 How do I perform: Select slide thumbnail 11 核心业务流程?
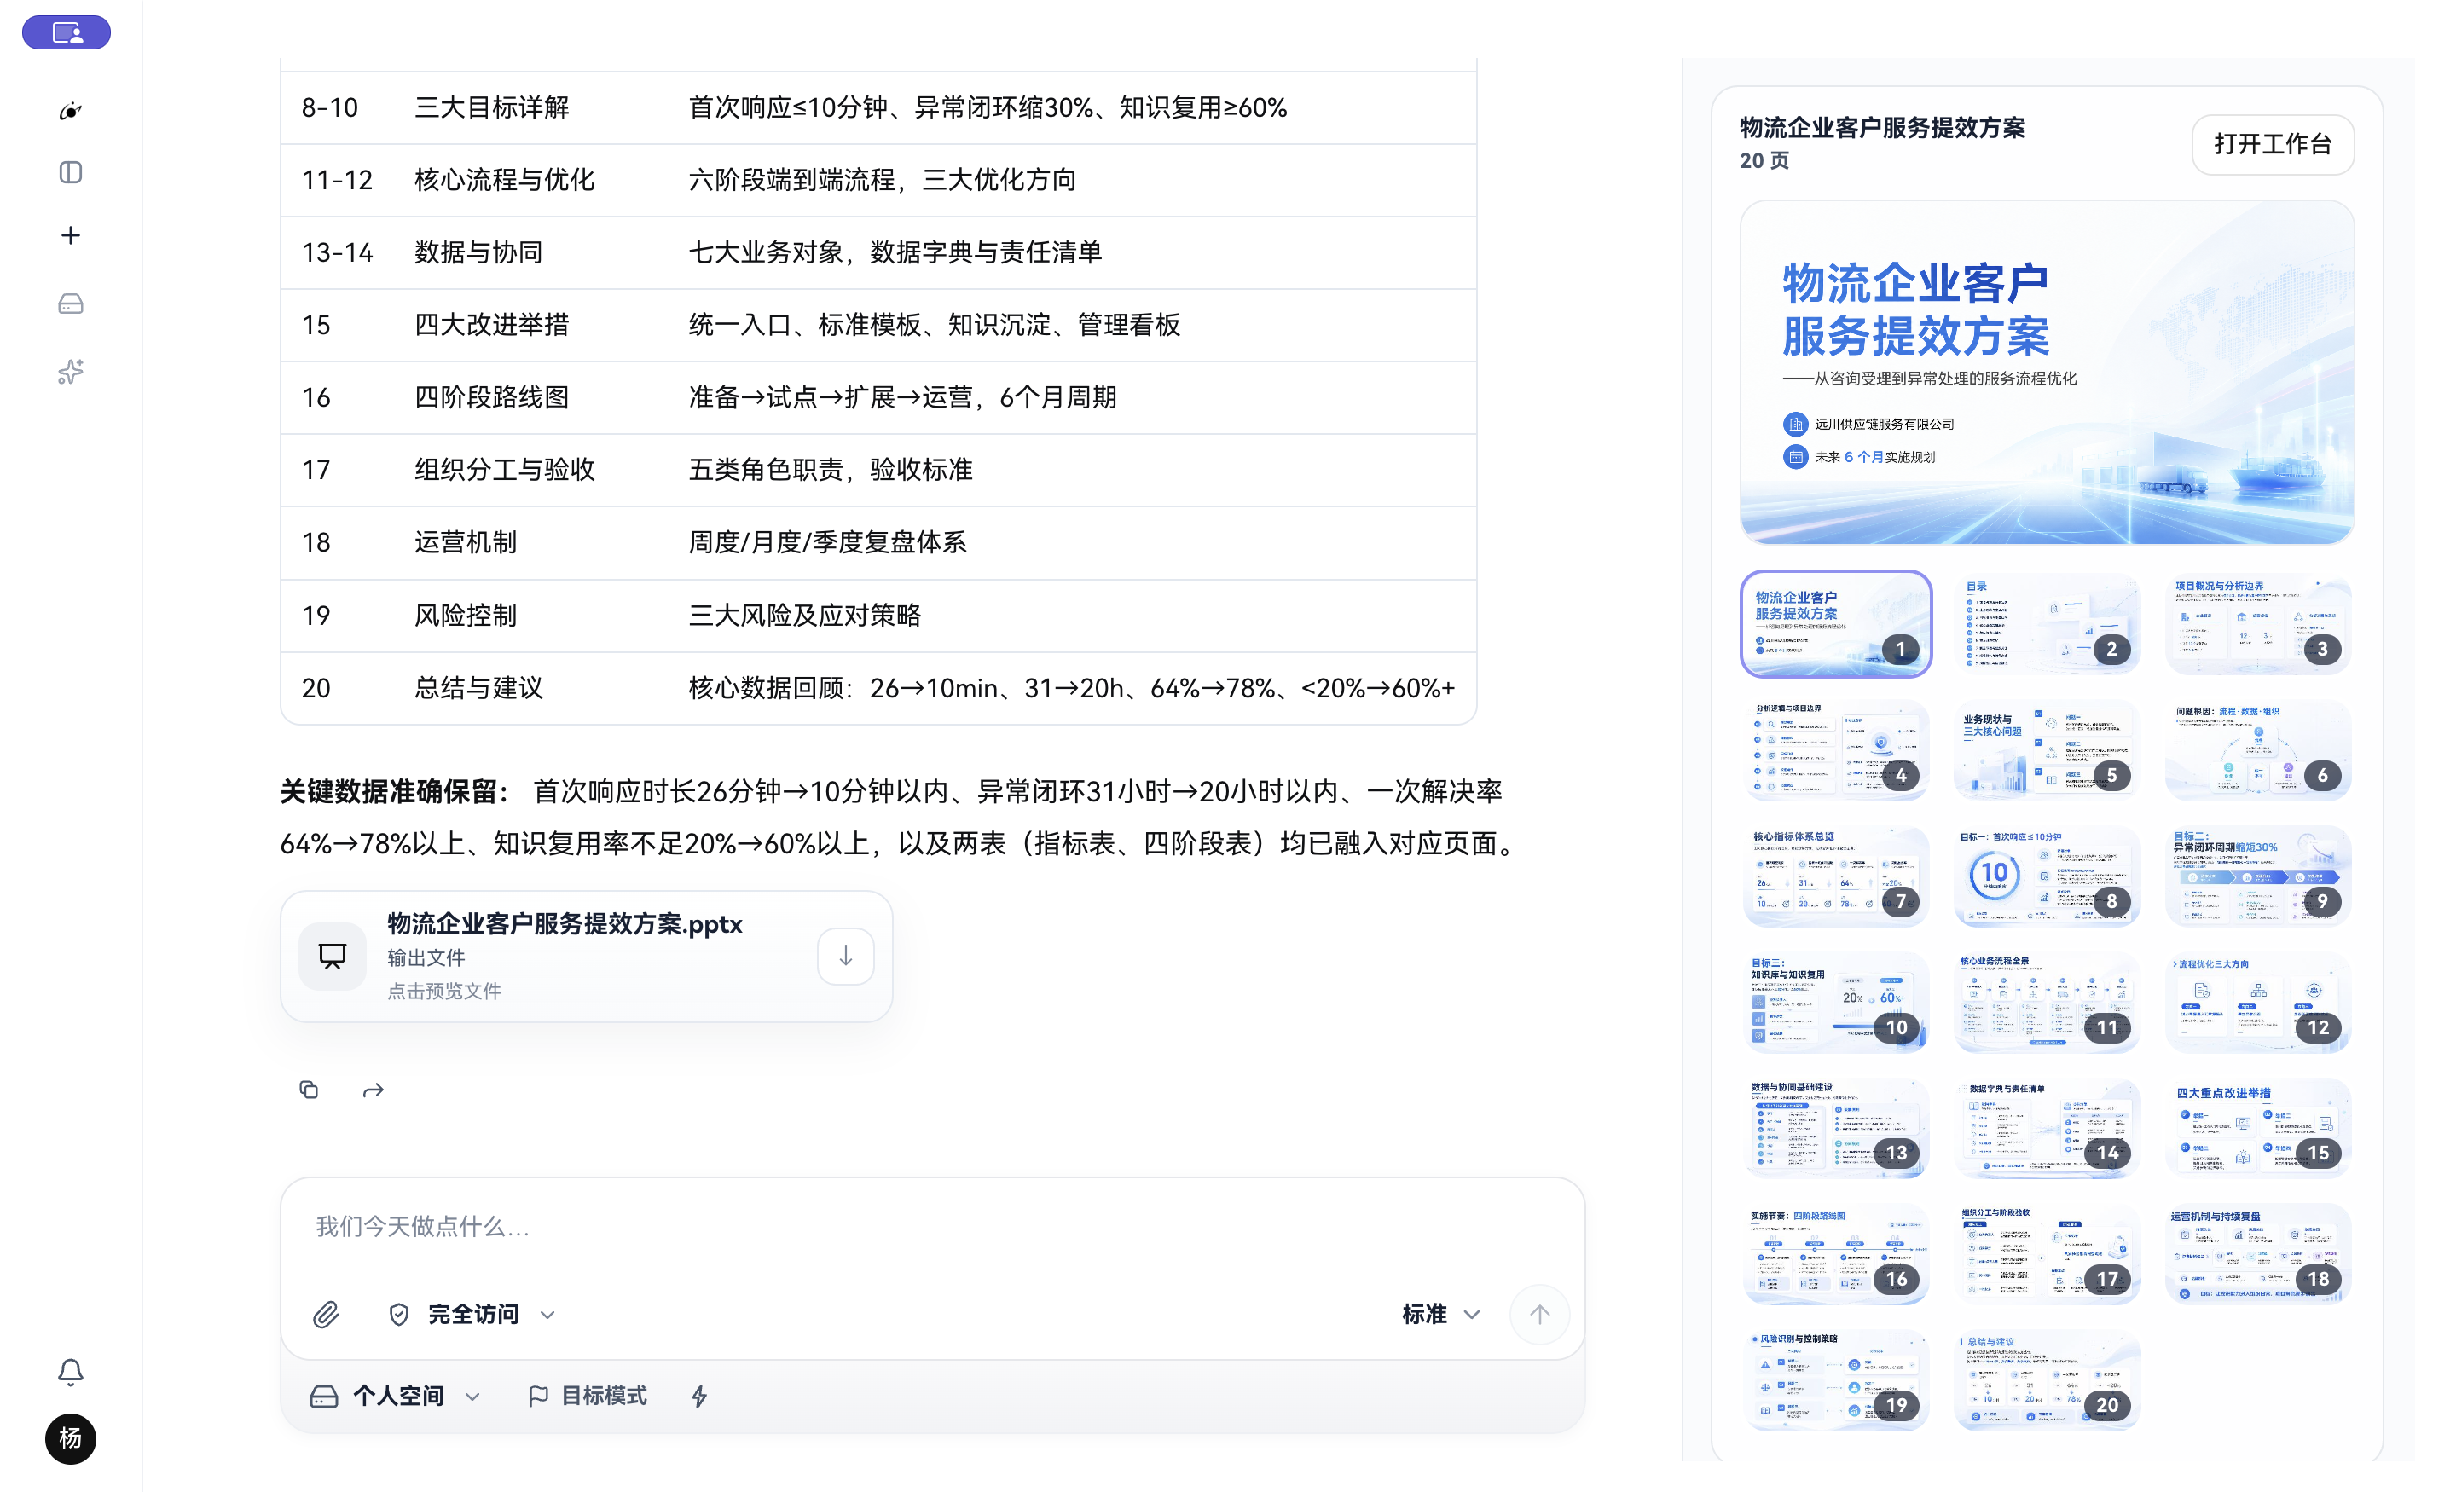tap(2047, 1002)
